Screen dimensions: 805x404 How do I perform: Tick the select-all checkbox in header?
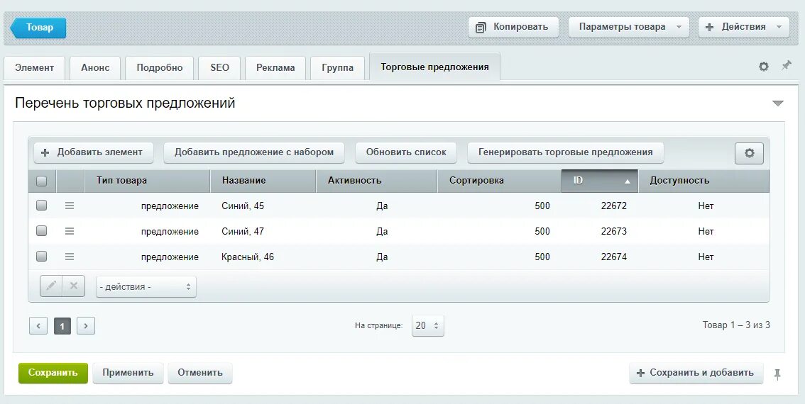pos(42,181)
